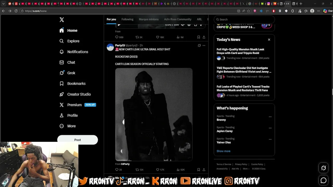
Task: Open the floating Grok button
Action: (324, 168)
